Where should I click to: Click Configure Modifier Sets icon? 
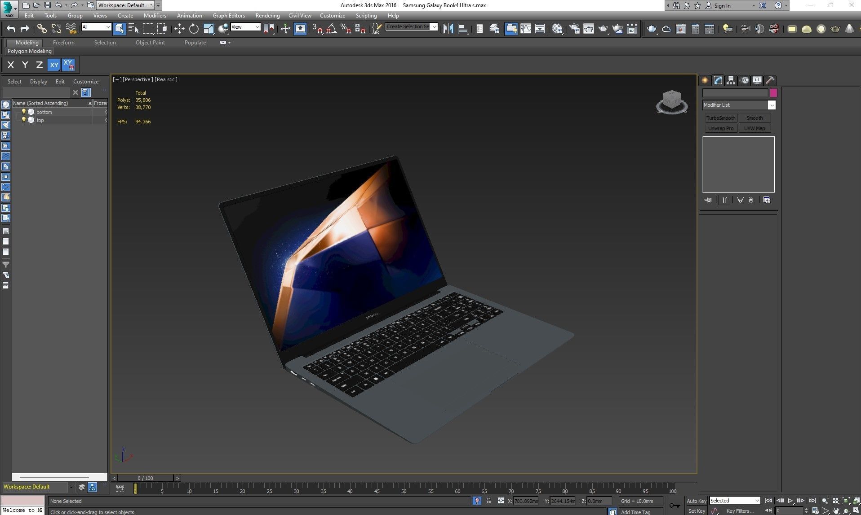[767, 200]
